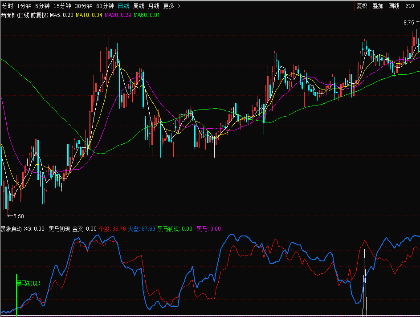
Task: Select the 60分钟 period tab
Action: (x=105, y=6)
